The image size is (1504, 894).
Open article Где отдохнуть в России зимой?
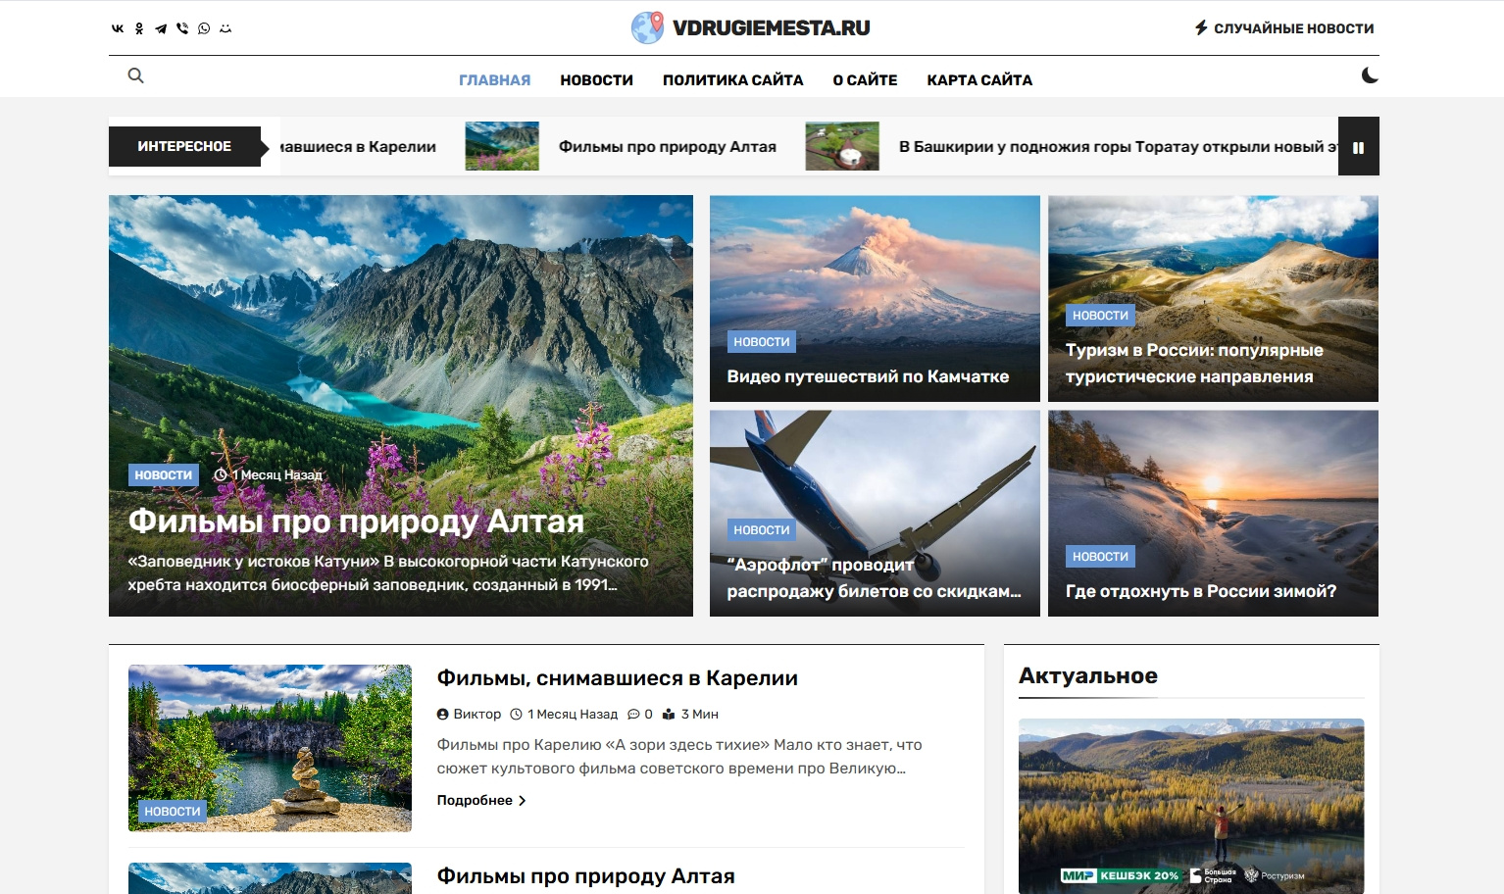tap(1201, 591)
